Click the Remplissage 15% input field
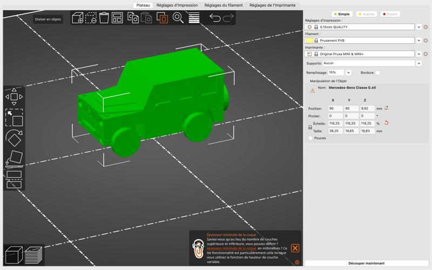 pos(336,73)
